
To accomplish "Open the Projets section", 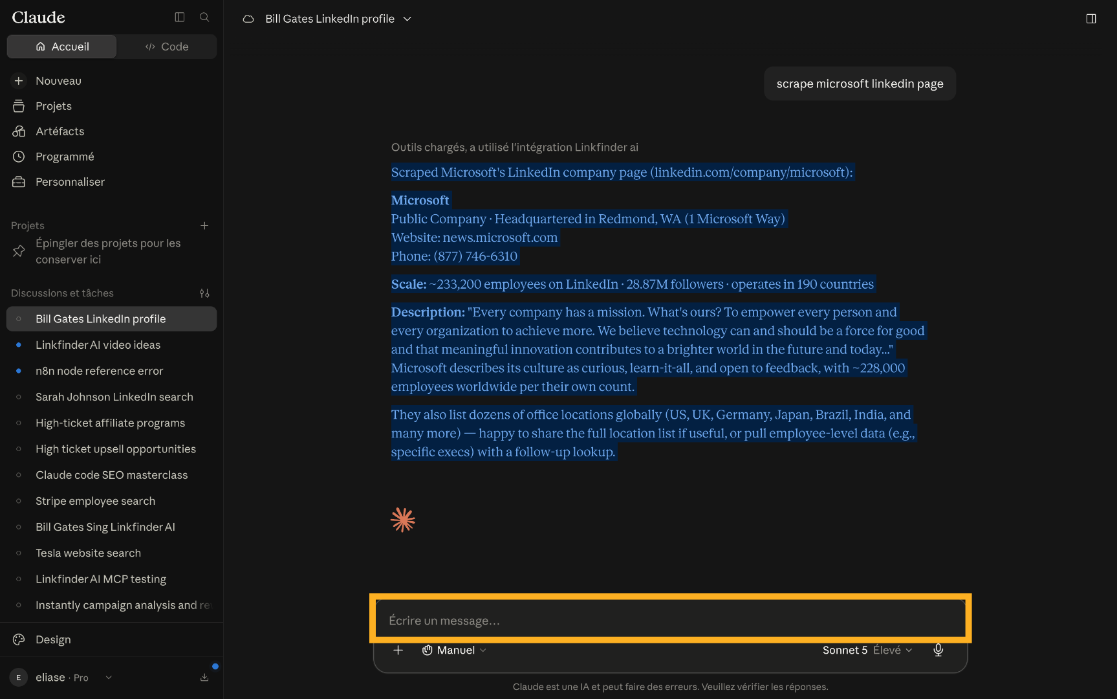I will (111, 106).
